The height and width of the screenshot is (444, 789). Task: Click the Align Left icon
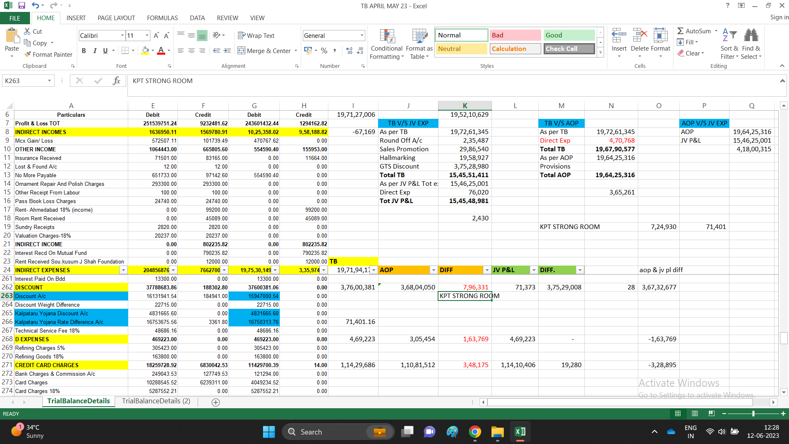[x=180, y=51]
